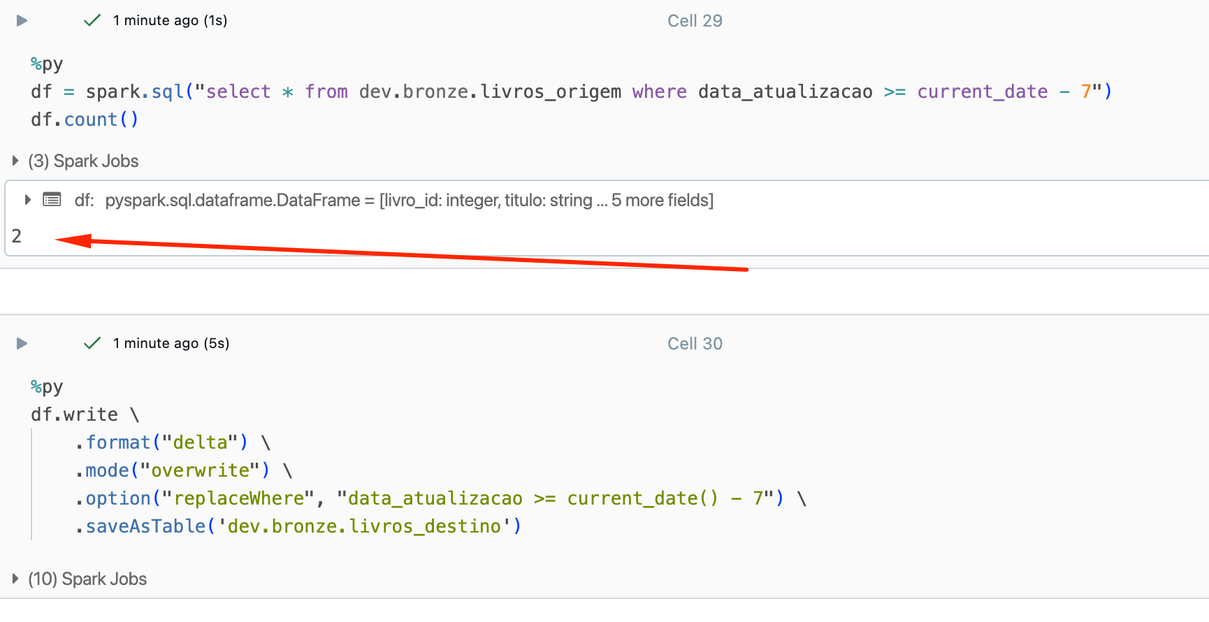Open the df DataFrame table icon
Viewport: 1209px width, 622px height.
(52, 200)
